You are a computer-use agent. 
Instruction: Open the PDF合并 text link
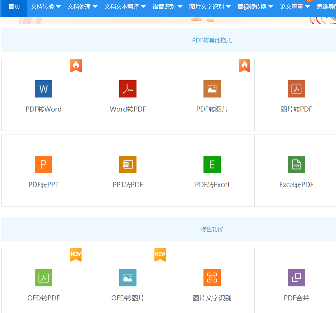[296, 298]
